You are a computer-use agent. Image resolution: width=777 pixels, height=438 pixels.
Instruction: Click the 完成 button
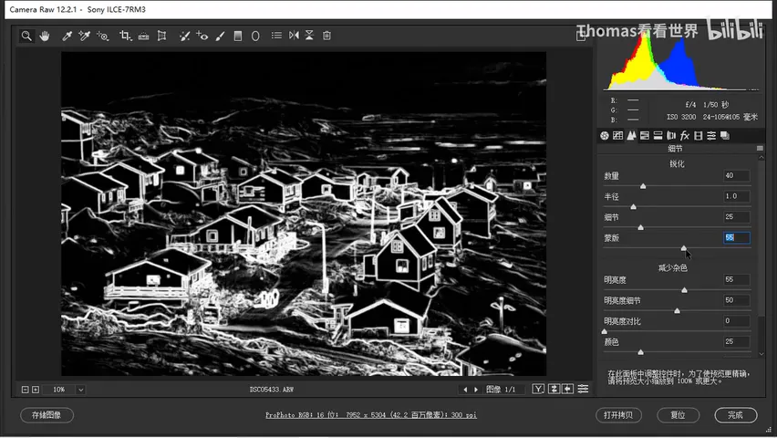pos(736,415)
